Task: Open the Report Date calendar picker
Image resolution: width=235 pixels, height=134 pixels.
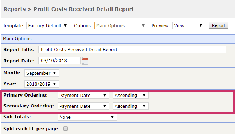Action: click(x=85, y=61)
